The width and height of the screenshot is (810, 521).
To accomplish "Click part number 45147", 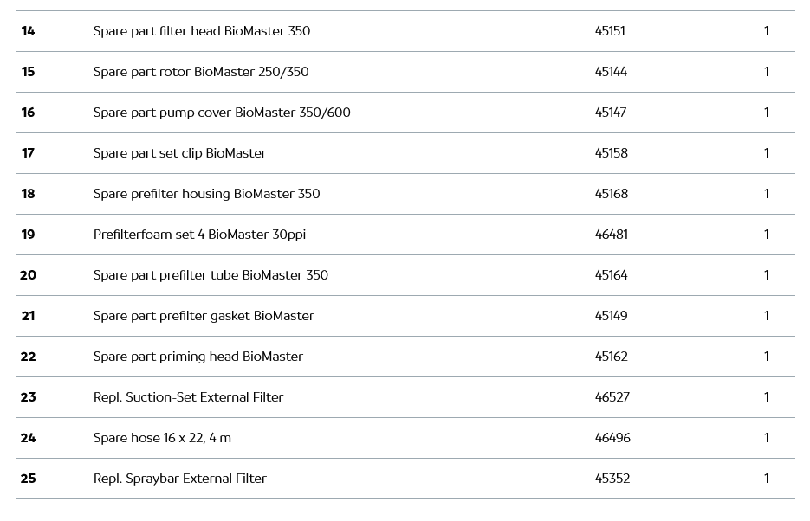I will (611, 113).
